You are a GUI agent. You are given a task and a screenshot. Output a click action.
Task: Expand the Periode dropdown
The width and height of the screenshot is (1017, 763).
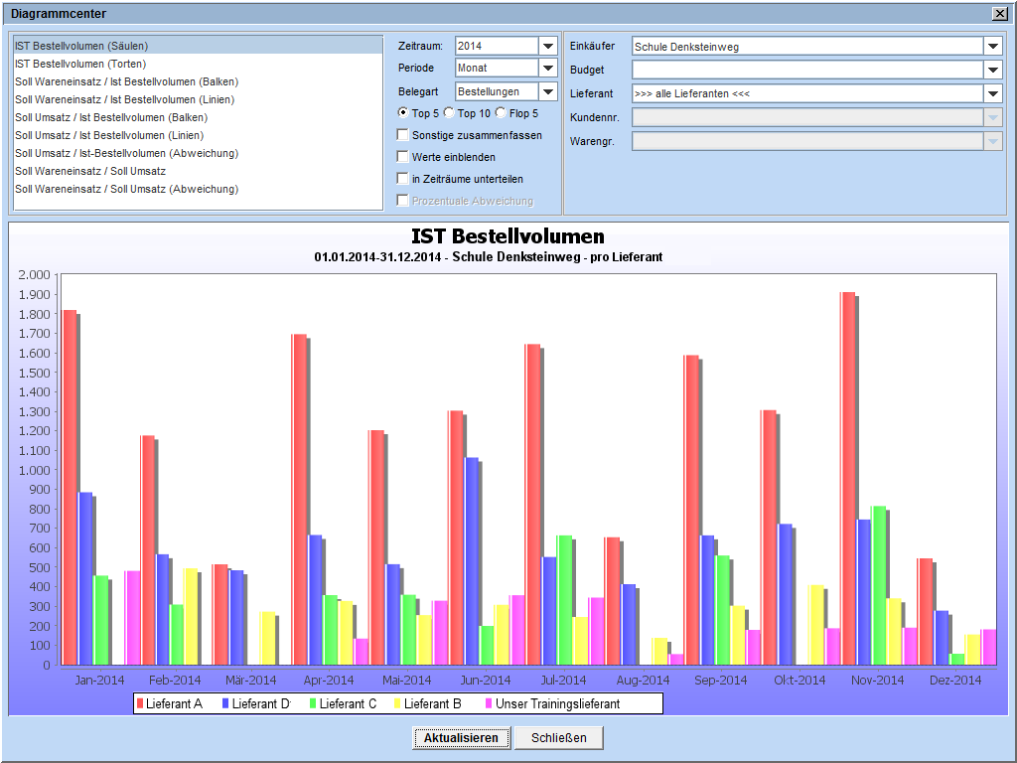coord(547,68)
